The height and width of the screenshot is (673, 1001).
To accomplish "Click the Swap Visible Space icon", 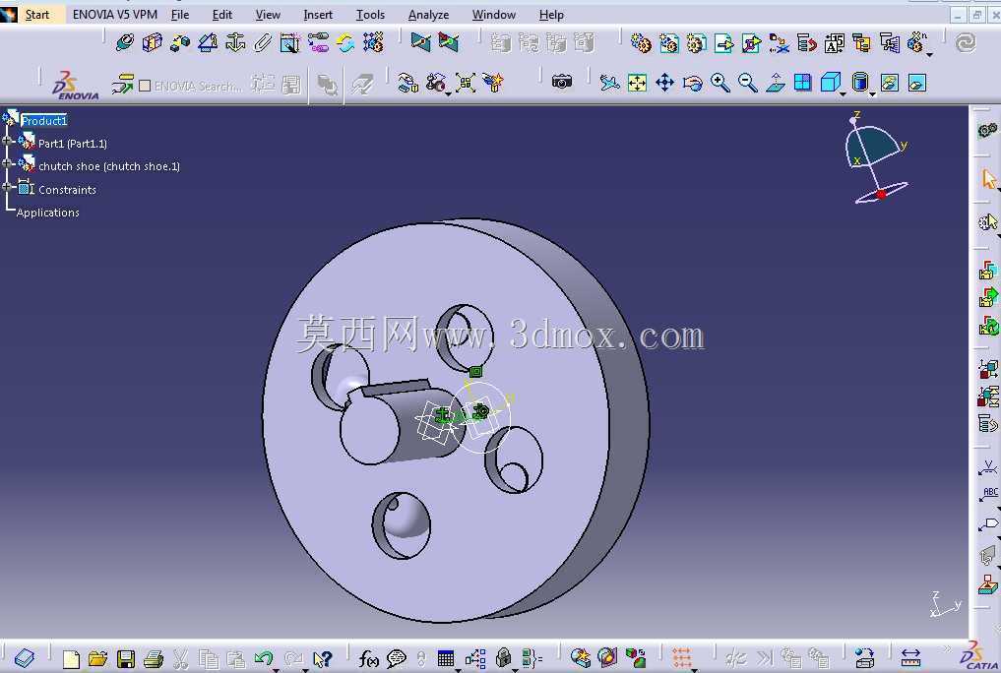I will click(916, 83).
